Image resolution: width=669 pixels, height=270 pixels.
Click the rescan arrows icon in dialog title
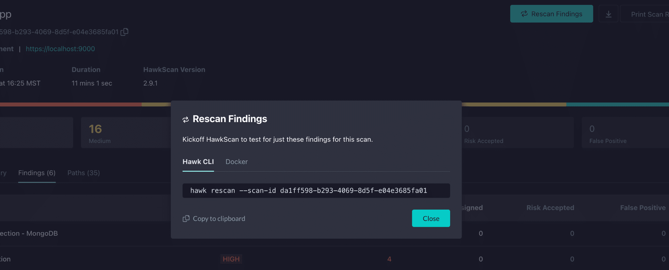186,119
